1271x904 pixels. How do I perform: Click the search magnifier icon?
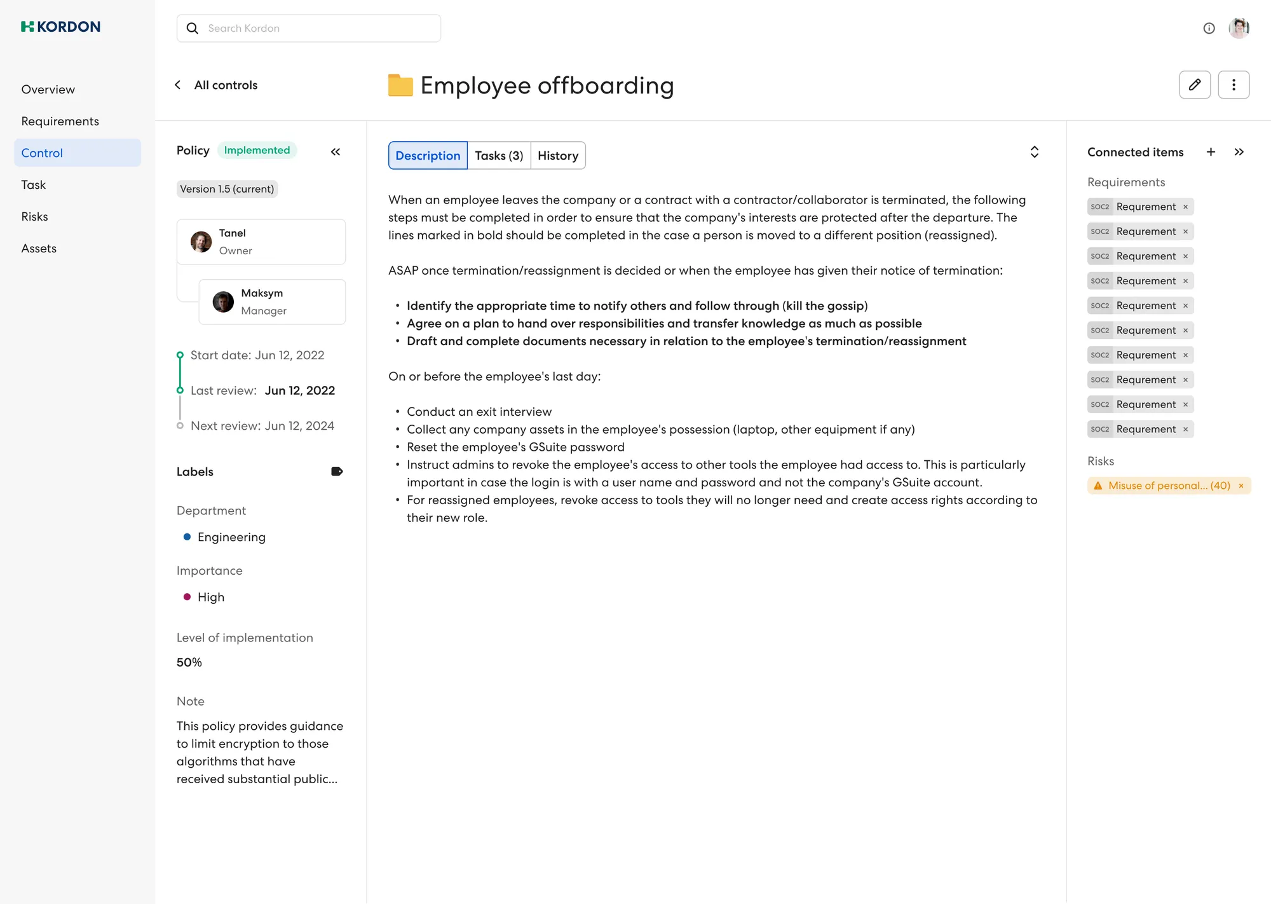click(193, 28)
